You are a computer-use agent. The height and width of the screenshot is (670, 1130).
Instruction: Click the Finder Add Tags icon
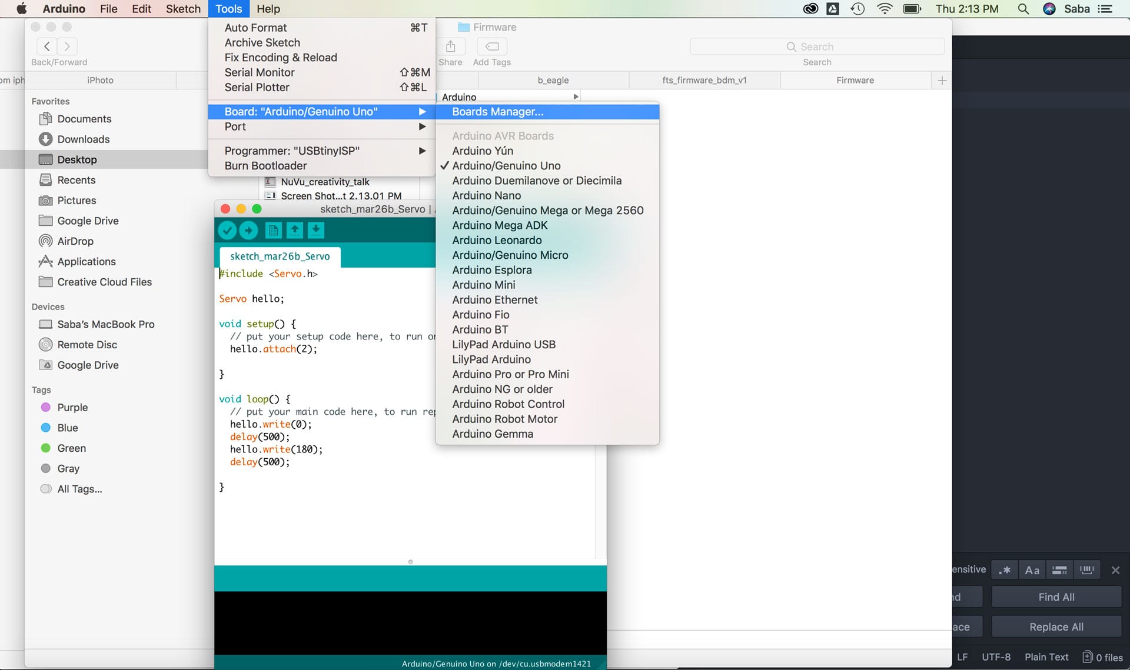[x=492, y=46]
